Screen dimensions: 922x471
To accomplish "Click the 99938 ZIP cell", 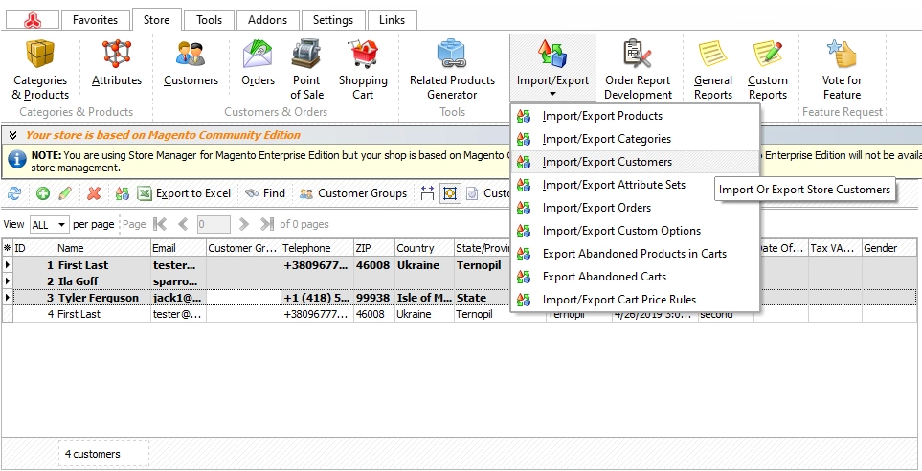I will [374, 298].
